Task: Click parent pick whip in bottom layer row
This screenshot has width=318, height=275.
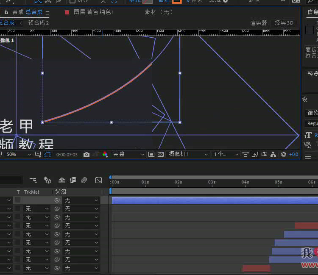Action: tap(57, 268)
